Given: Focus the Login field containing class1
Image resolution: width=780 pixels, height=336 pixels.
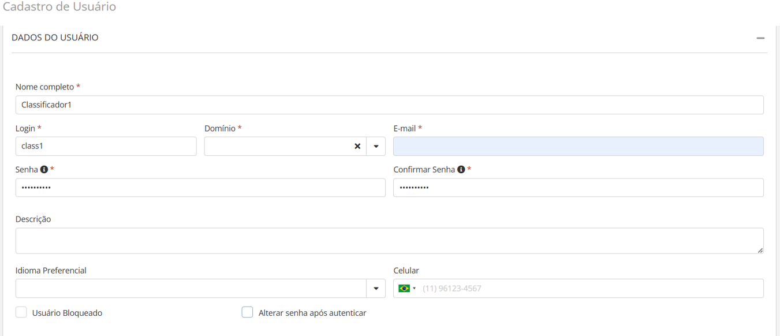Looking at the screenshot, I should [106, 147].
